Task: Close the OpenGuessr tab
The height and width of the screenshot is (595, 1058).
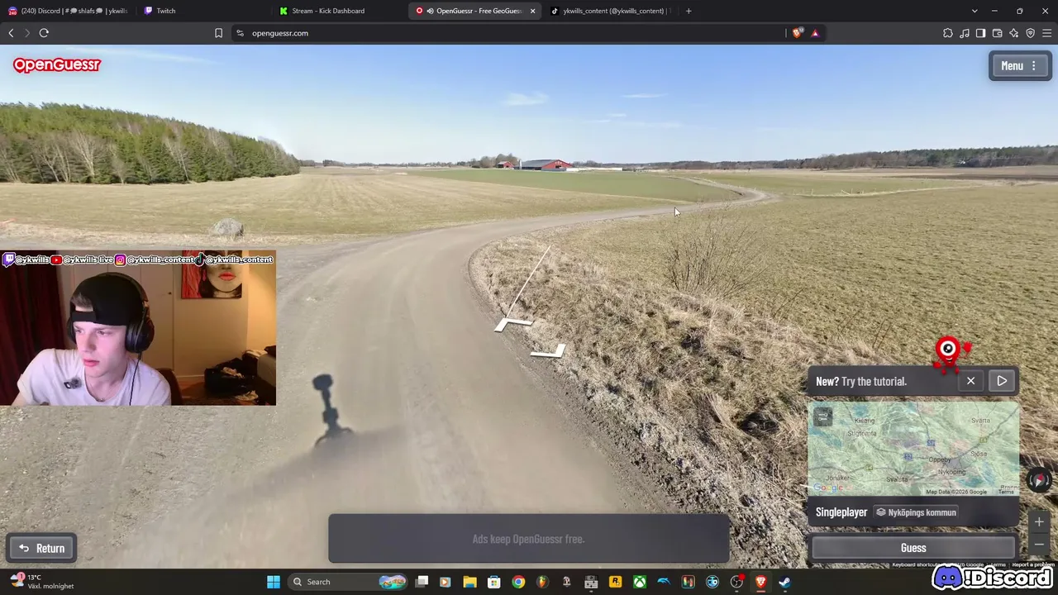Action: (x=532, y=11)
